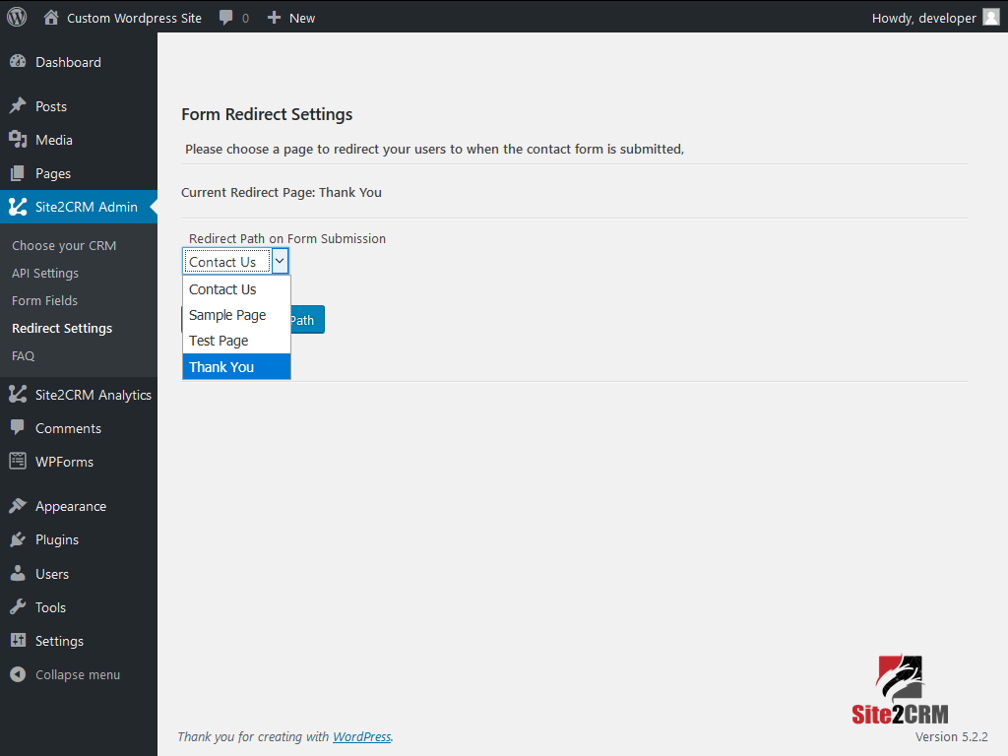1008x756 pixels.
Task: Choose Test Page from dropdown list
Action: pos(236,341)
